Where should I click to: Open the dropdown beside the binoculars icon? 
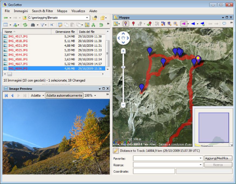click(37, 25)
